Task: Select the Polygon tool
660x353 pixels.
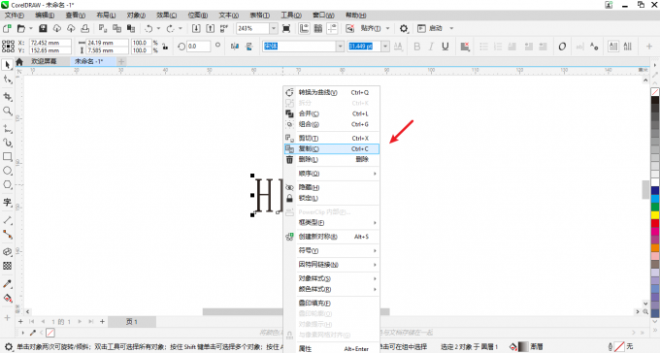Action: [x=7, y=184]
